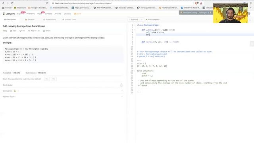The image size is (254, 143).
Task: Click the webcam overlay thumbnail
Action: click(x=230, y=13)
